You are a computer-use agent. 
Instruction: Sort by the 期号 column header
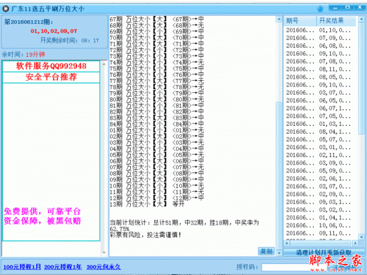click(300, 21)
